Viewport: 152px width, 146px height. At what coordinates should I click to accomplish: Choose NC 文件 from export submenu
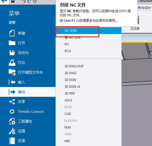pyautogui.click(x=89, y=30)
